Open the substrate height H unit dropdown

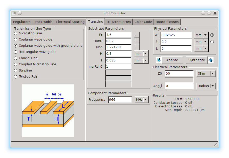[x=141, y=54]
